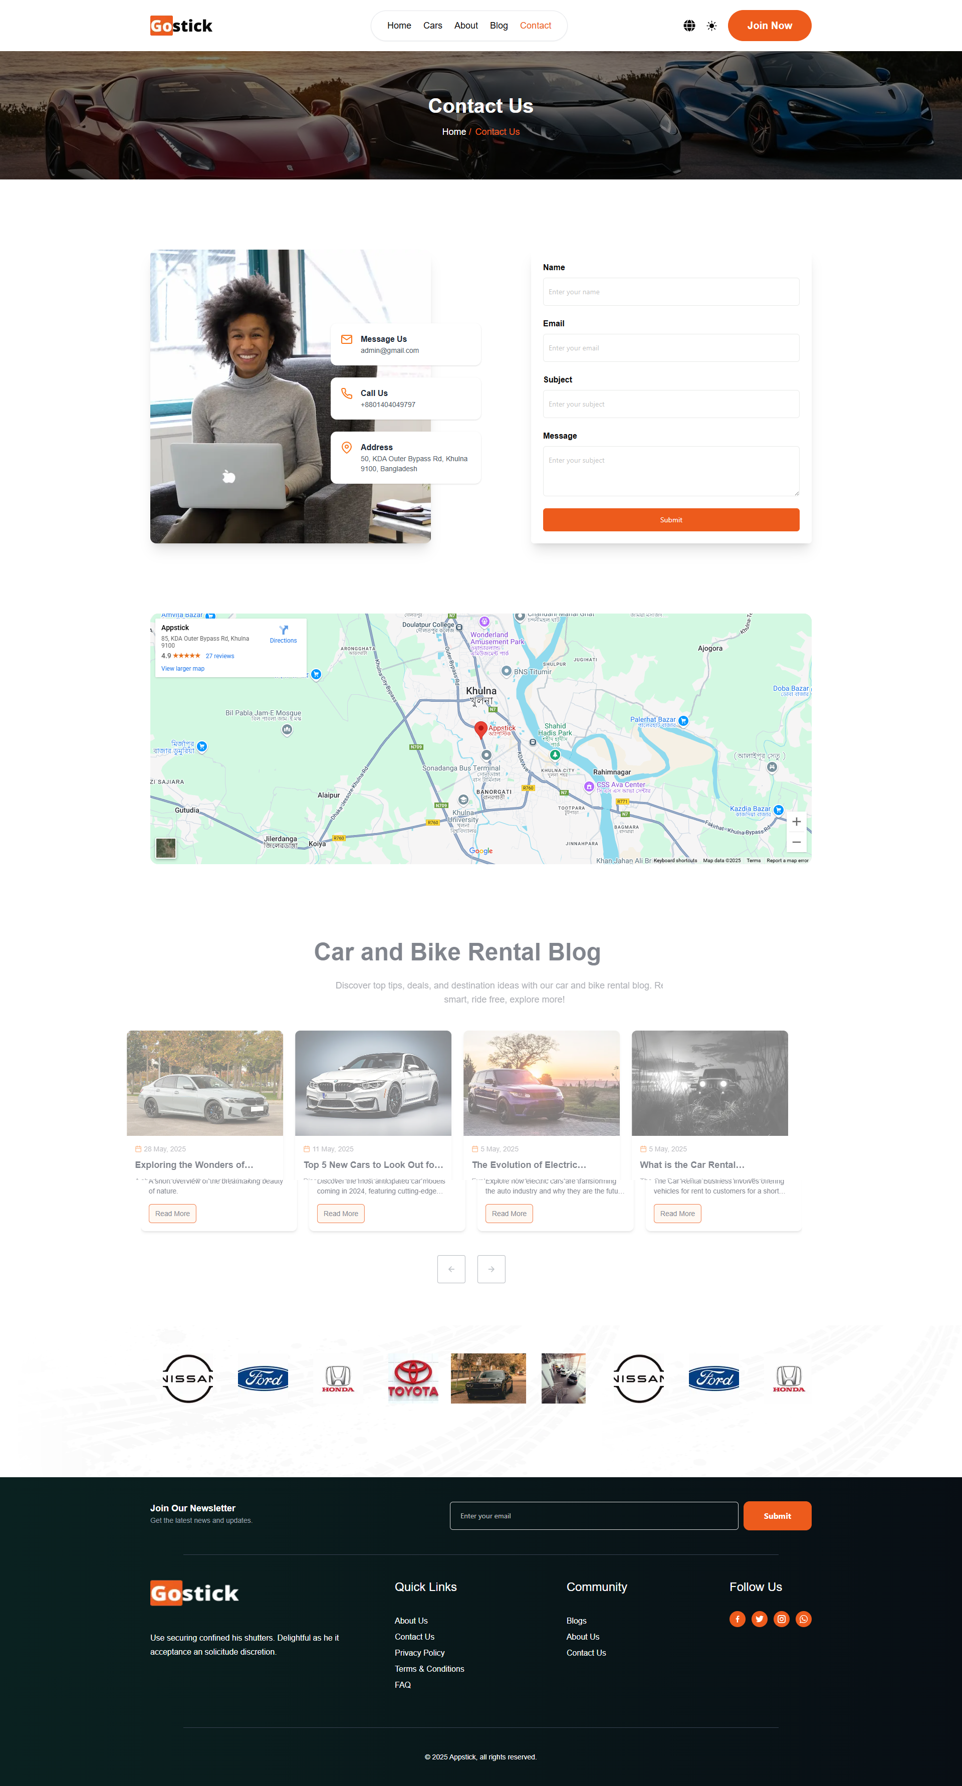962x1786 pixels.
Task: Open the Blog menu item
Action: pos(499,26)
